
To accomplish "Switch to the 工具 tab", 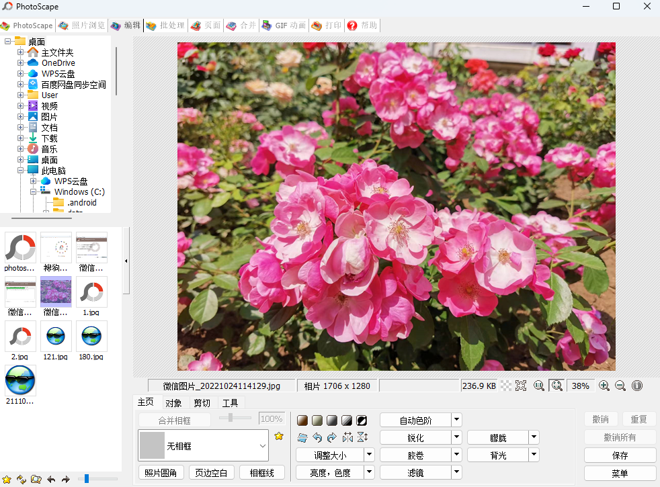I will [x=231, y=402].
